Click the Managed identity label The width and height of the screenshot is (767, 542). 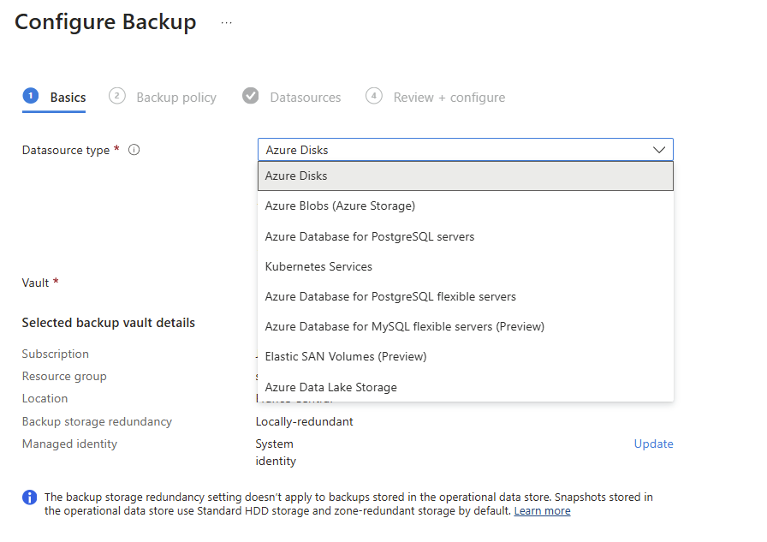pyautogui.click(x=69, y=444)
